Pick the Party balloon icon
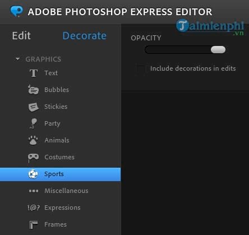 tap(34, 123)
